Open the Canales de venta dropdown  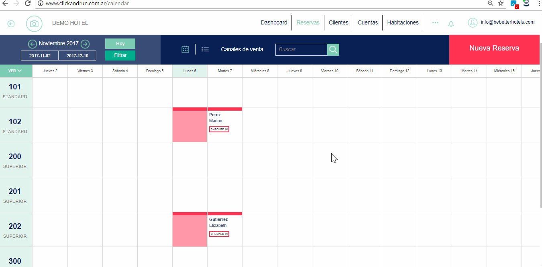click(x=242, y=49)
